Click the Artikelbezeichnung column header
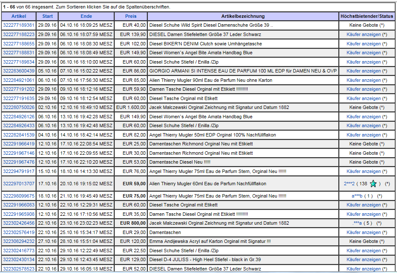The width and height of the screenshot is (397, 273). [243, 16]
